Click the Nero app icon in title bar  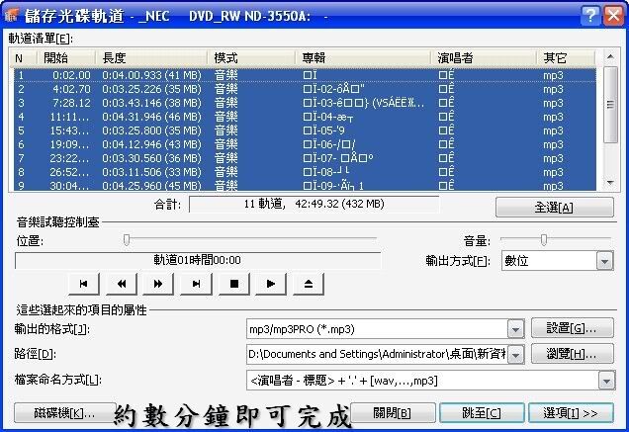tap(12, 15)
